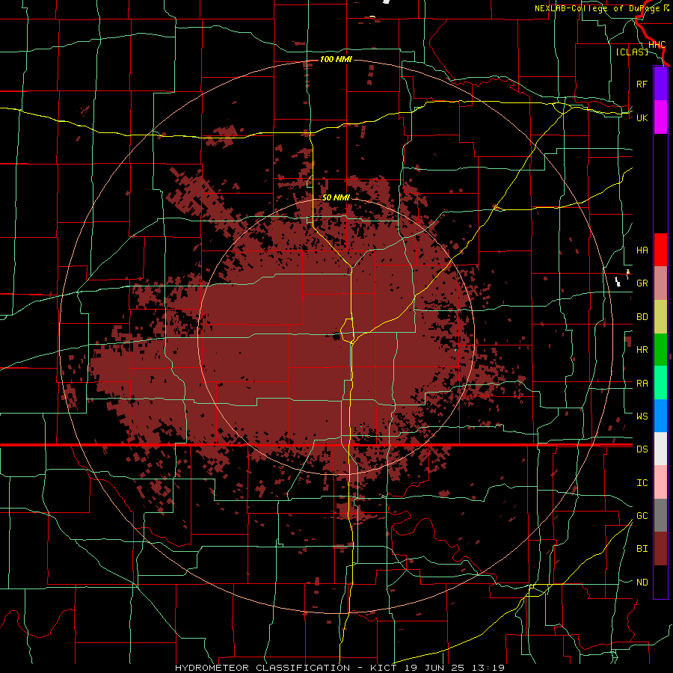Click the DS white legend swatch
This screenshot has width=673, height=673.
[x=660, y=449]
